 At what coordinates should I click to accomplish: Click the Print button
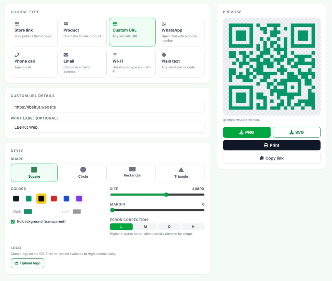point(272,145)
